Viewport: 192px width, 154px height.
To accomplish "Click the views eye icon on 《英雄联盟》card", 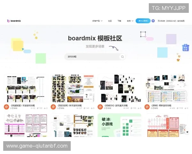I will click(x=32, y=108).
